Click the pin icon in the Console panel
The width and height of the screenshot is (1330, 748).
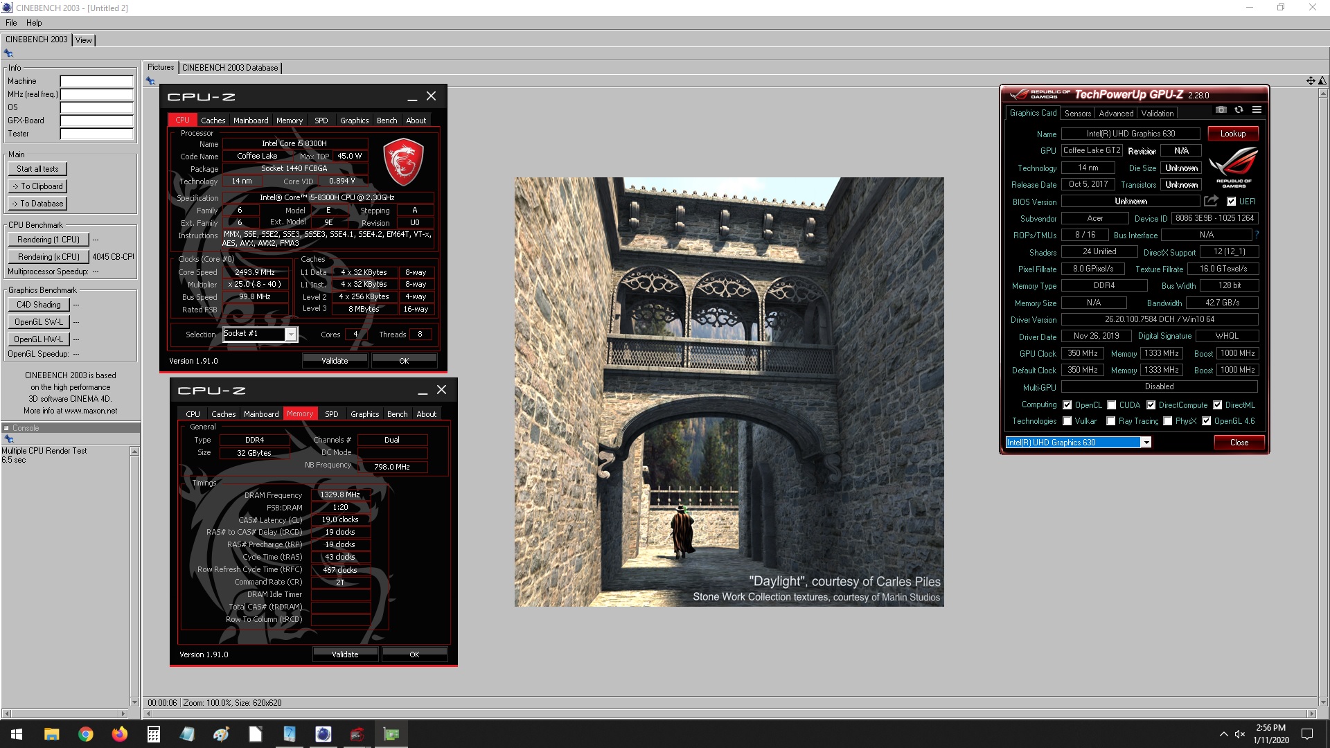pyautogui.click(x=8, y=439)
